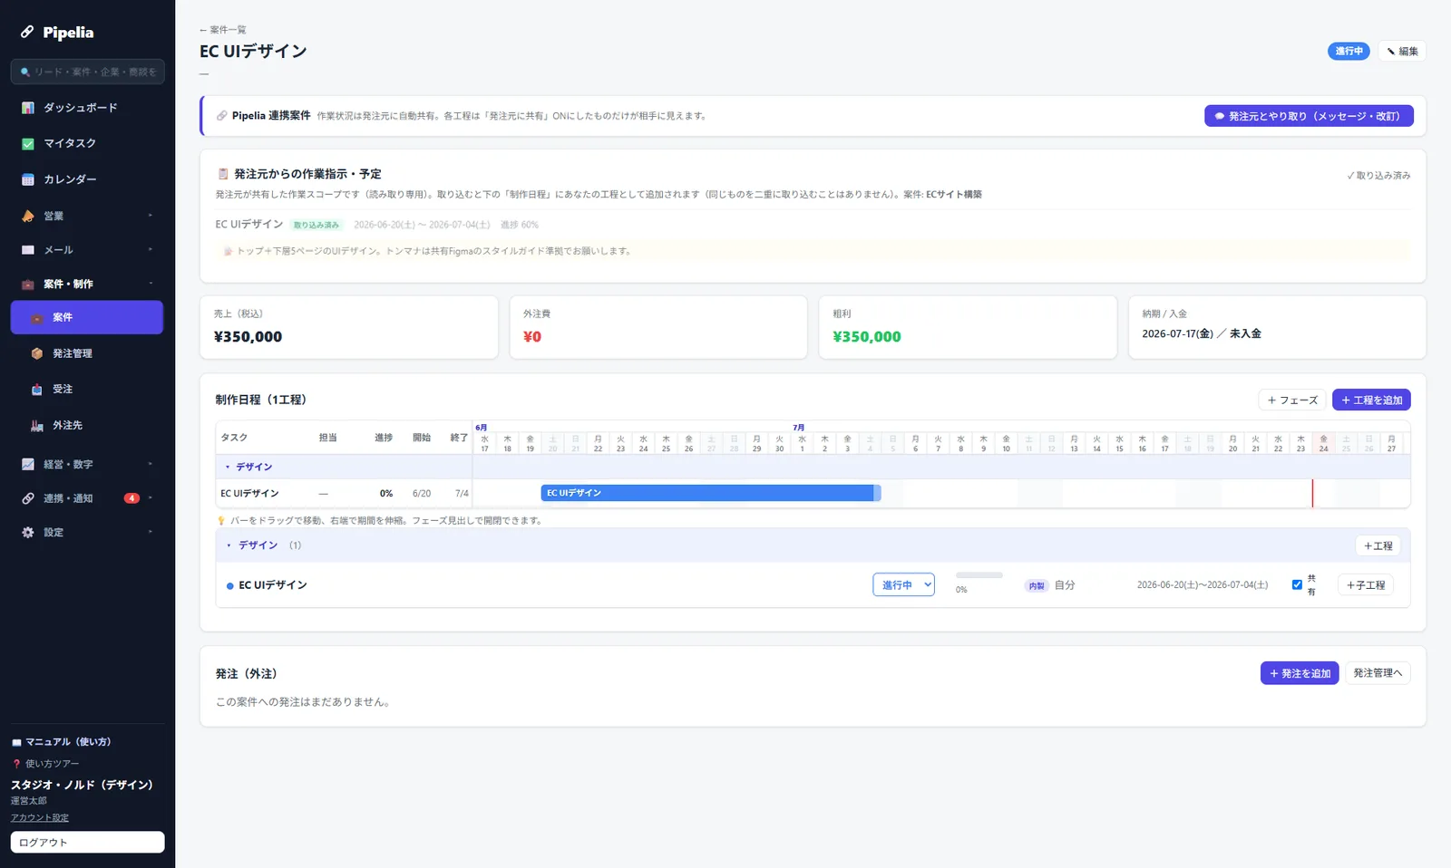1451x868 pixels.
Task: Click the 受注 icon in sidebar
Action: click(37, 390)
